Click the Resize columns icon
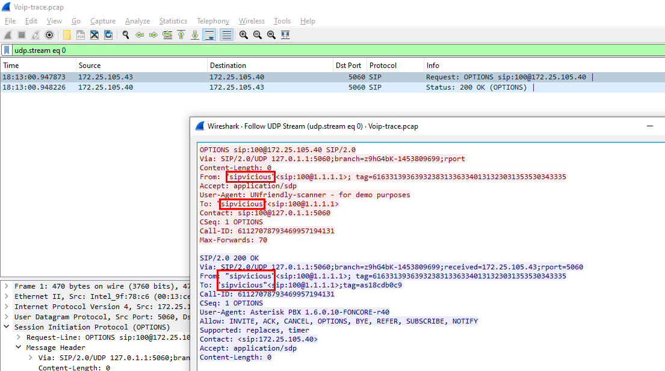665x371 pixels. point(285,35)
